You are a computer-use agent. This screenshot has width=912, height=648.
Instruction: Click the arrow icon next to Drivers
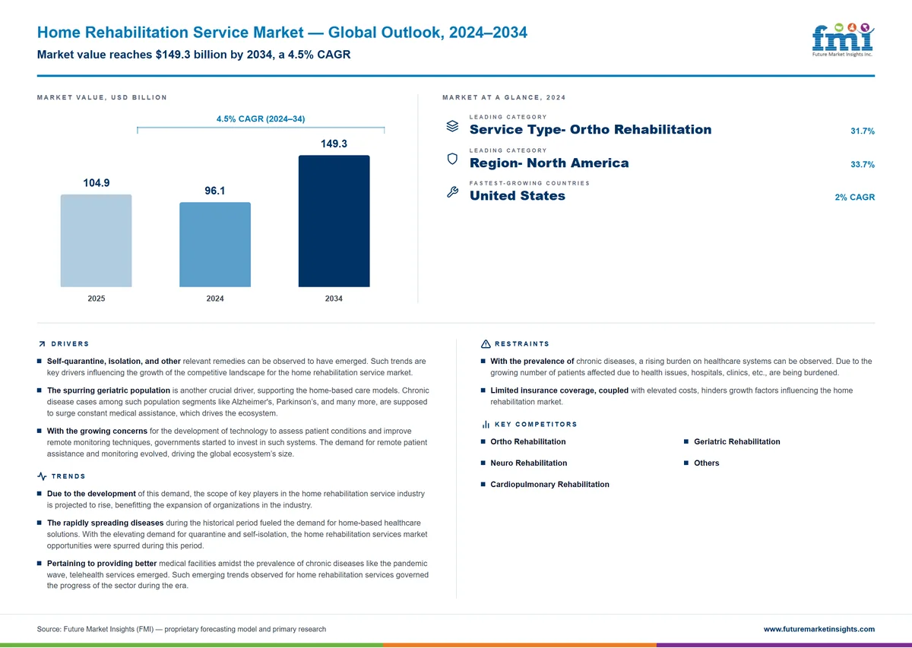click(42, 344)
